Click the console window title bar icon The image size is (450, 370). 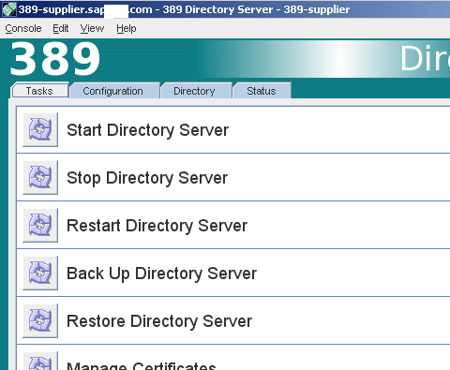tap(8, 9)
